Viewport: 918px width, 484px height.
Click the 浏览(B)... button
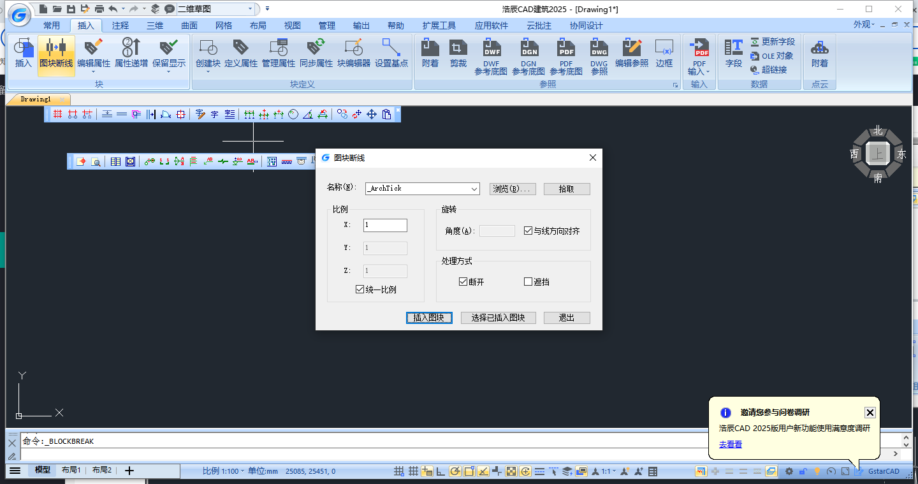tap(513, 189)
